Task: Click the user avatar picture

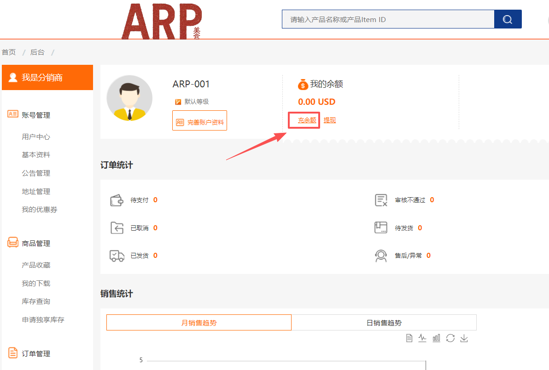Action: 129,98
